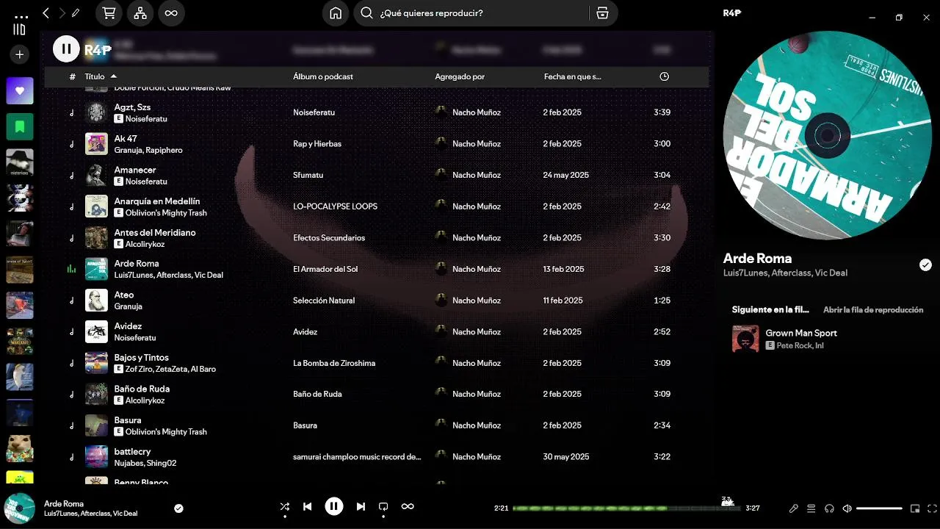This screenshot has height=529, width=940.
Task: Open the Browse icon in search bar
Action: [x=602, y=13]
